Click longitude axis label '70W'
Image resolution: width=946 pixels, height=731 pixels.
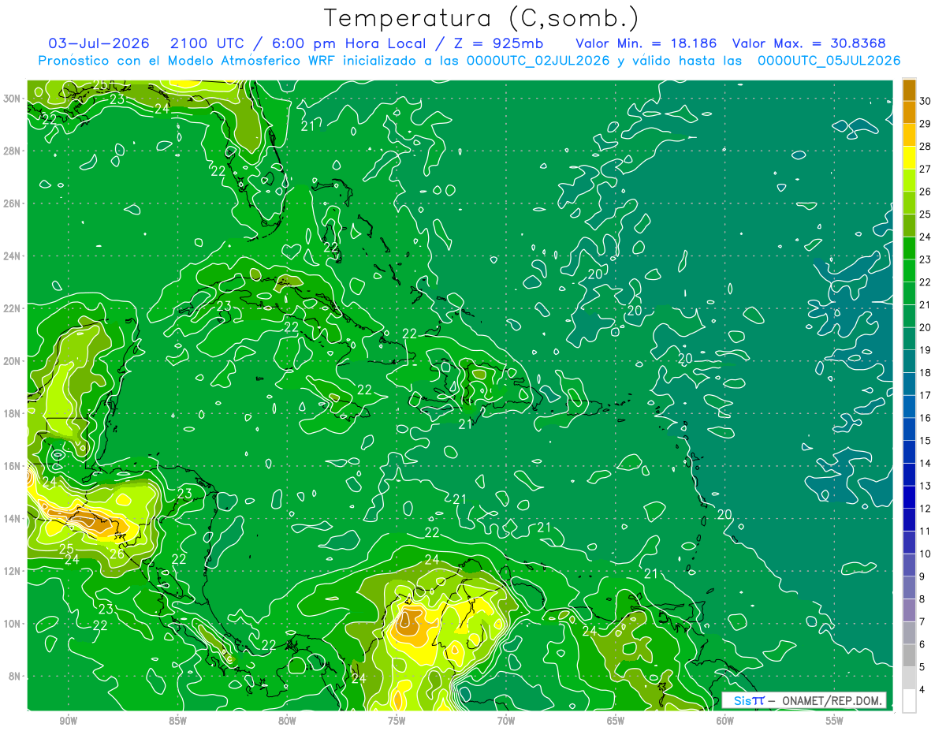tap(506, 721)
